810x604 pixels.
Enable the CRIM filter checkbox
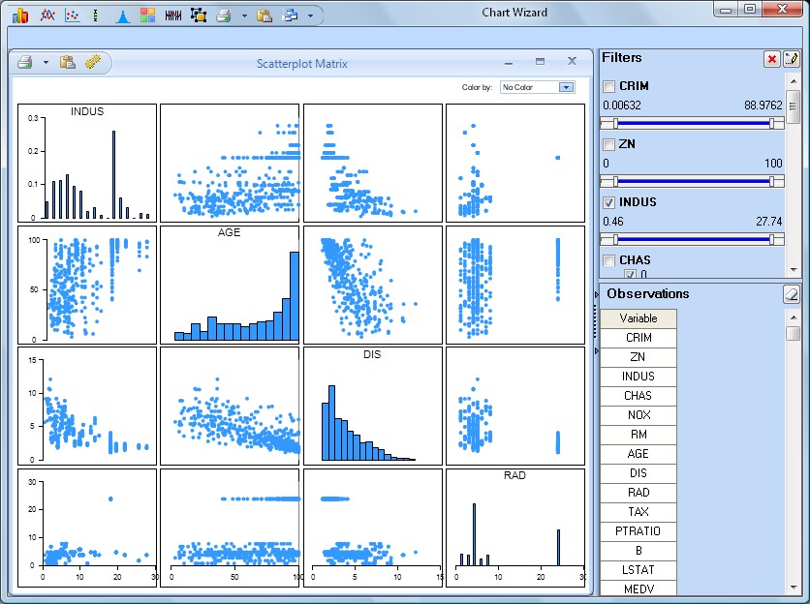(x=608, y=87)
